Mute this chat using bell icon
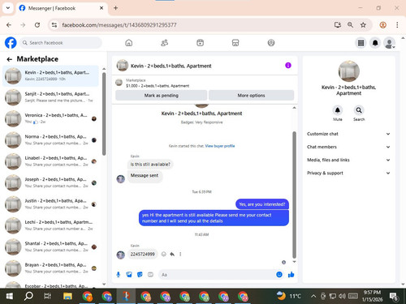Image resolution: width=406 pixels, height=304 pixels. click(338, 110)
